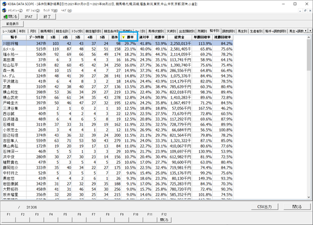Select the 横山武史 jockey row
Image resolution: width=313 pixels, height=225 pixels.
(x=118, y=97)
